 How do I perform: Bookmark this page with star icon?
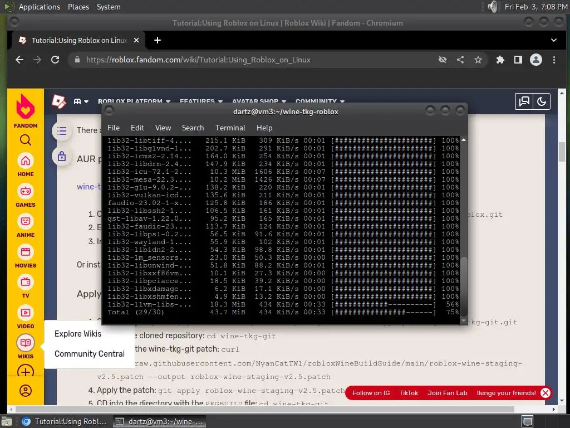point(478,60)
